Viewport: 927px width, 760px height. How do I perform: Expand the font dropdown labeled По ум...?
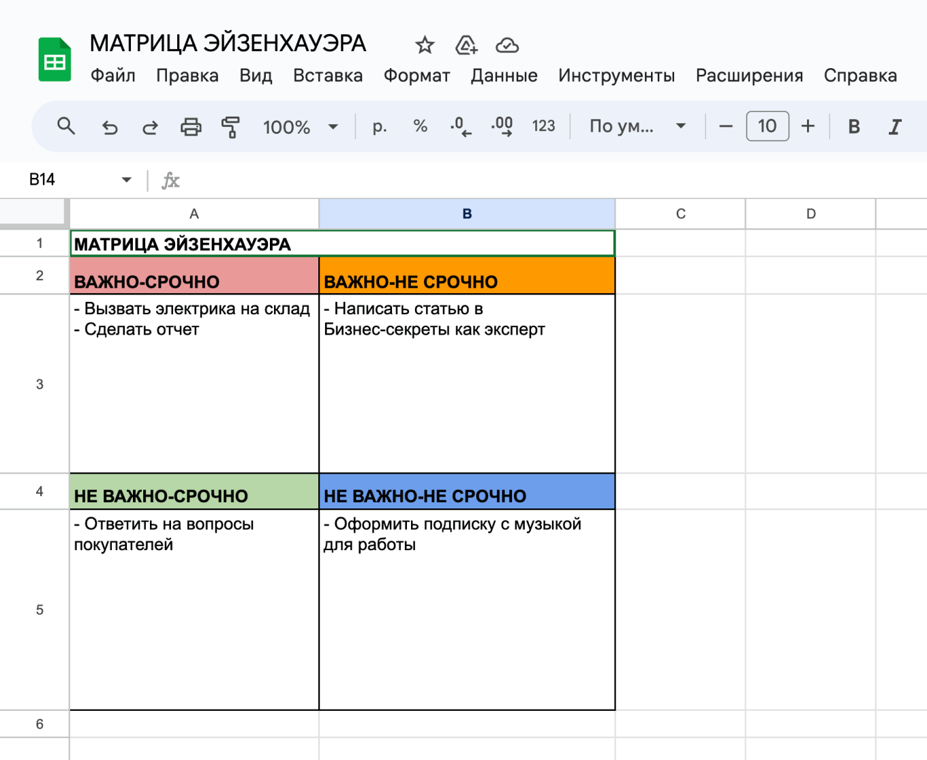pos(637,127)
